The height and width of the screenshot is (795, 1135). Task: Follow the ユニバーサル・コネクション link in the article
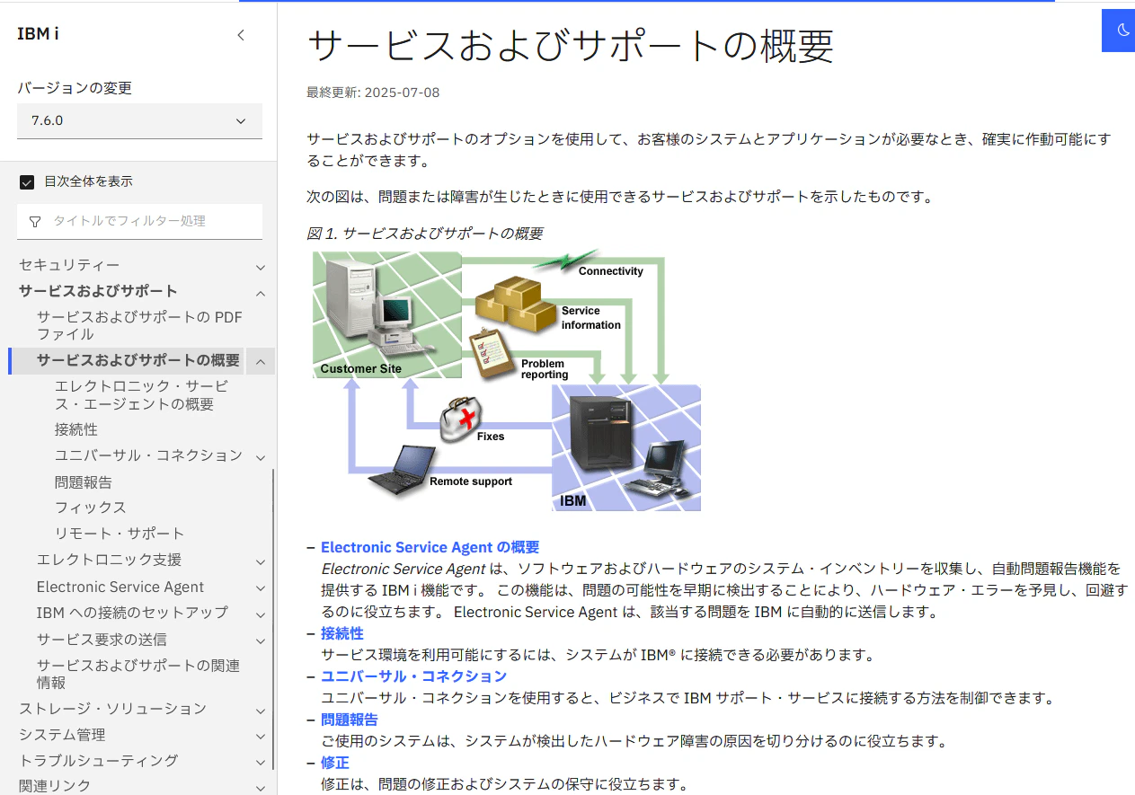[x=414, y=676]
